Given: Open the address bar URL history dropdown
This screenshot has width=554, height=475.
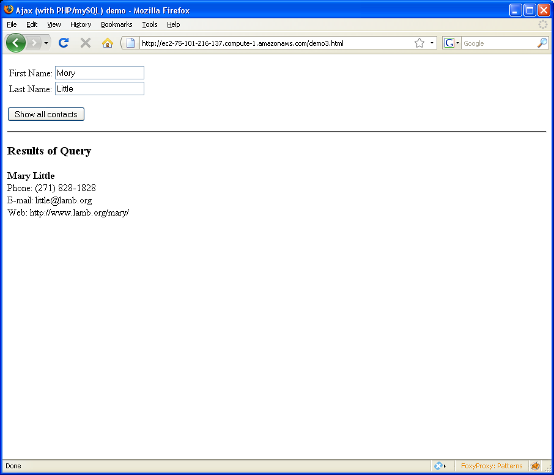Looking at the screenshot, I should pos(432,43).
